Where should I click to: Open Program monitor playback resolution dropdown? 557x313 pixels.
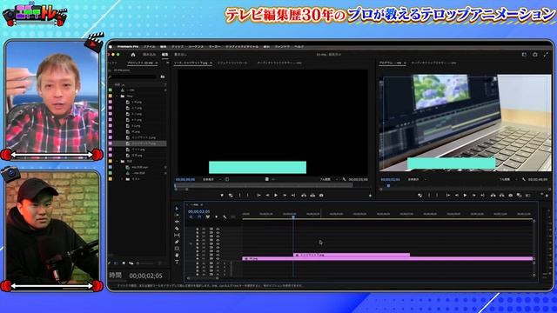pyautogui.click(x=507, y=180)
